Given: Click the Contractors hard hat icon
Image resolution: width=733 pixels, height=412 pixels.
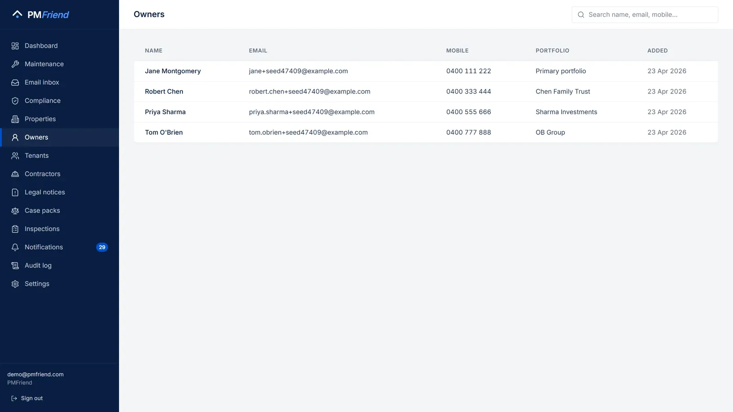Looking at the screenshot, I should coord(15,174).
